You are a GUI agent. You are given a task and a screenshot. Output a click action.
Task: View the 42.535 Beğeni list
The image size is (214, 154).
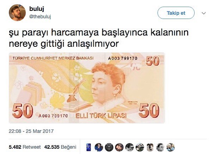click(60, 147)
